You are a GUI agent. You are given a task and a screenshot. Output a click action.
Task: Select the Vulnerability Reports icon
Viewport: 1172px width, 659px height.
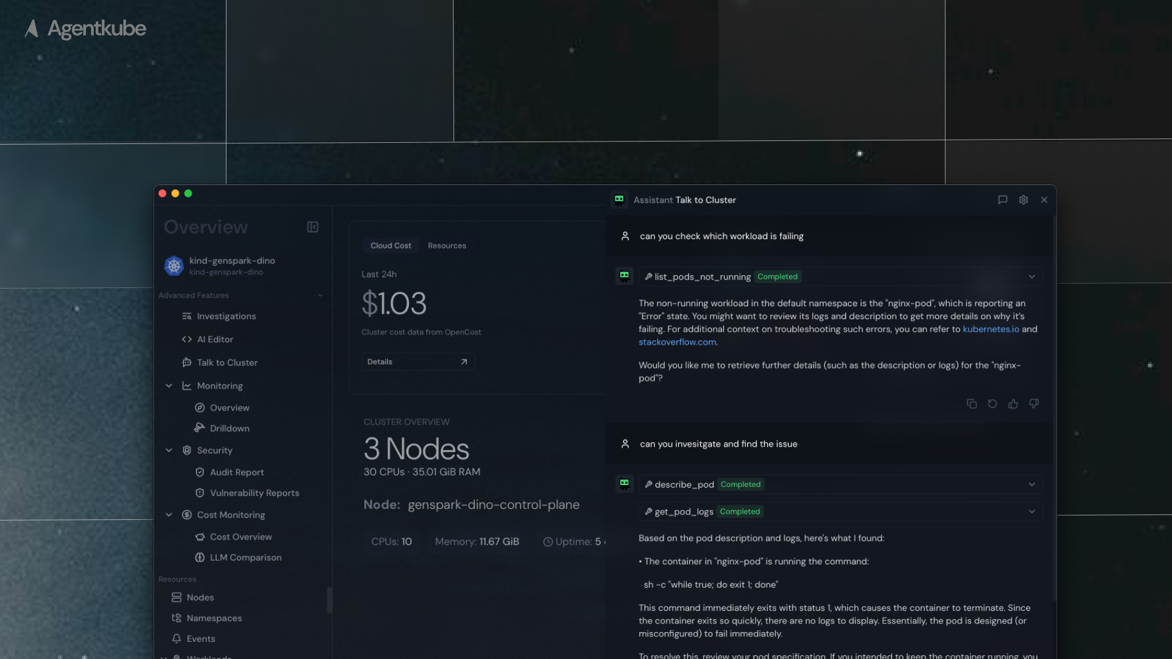[x=200, y=492]
